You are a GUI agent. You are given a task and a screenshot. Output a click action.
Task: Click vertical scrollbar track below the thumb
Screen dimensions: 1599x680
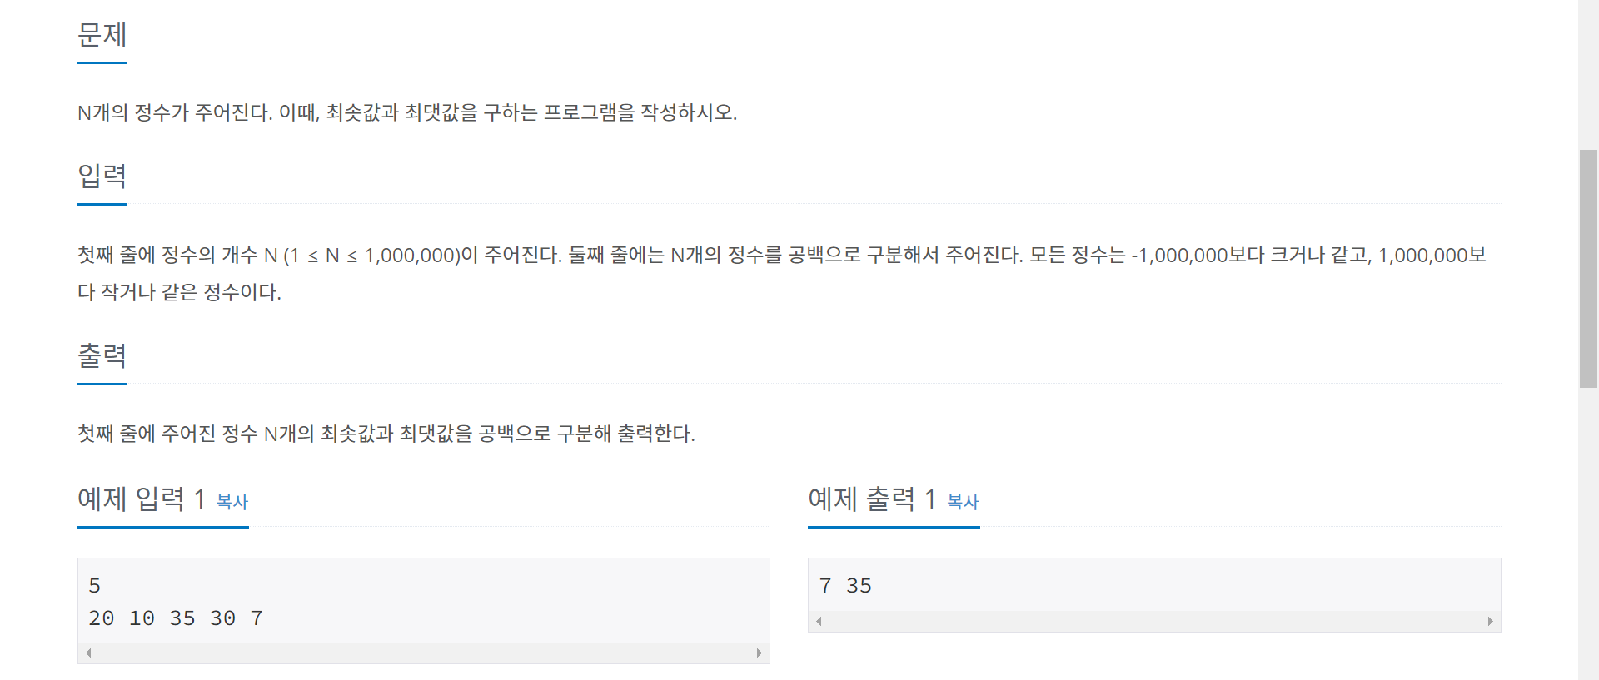[1588, 533]
